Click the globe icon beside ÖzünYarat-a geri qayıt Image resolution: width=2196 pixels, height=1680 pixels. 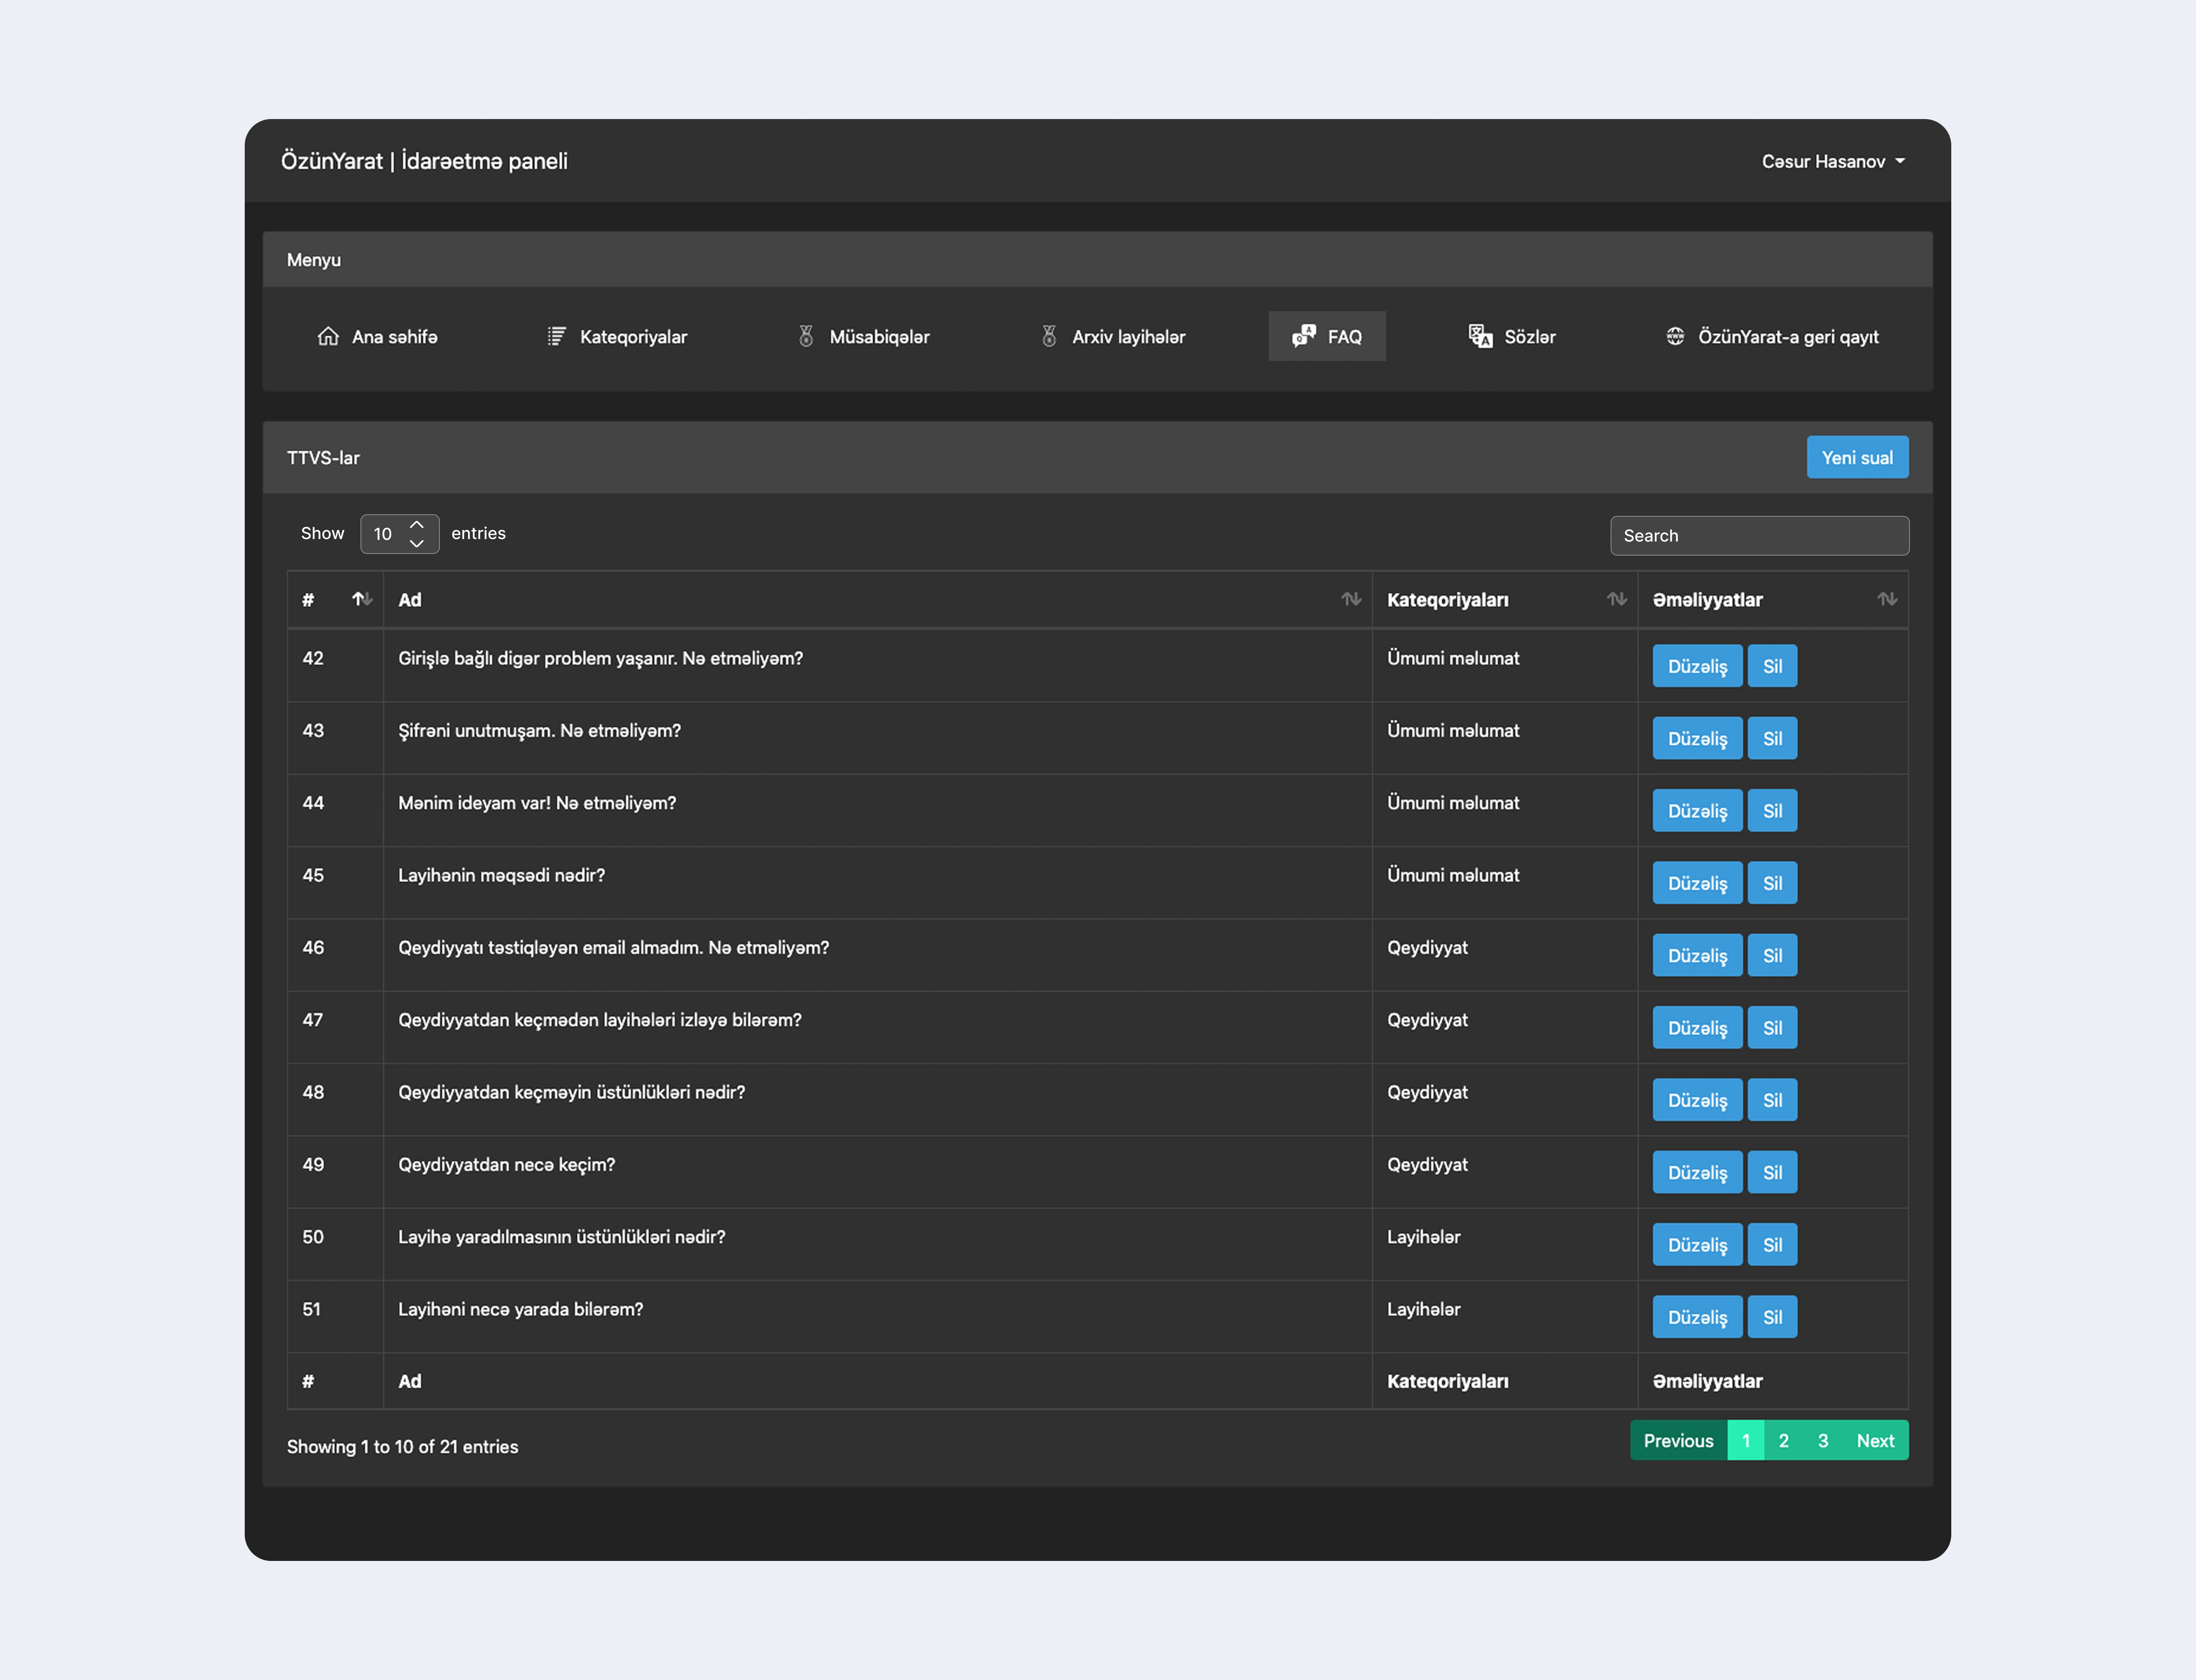(x=1675, y=336)
